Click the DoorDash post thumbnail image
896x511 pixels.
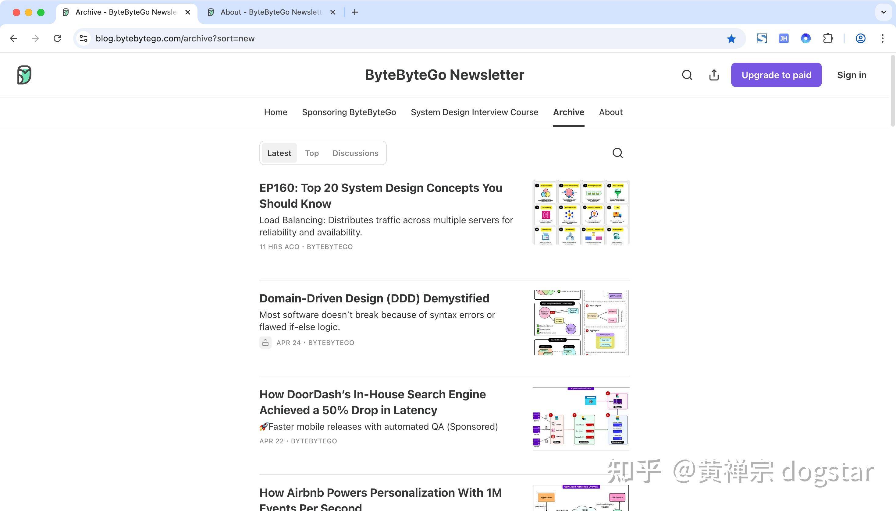click(x=581, y=419)
